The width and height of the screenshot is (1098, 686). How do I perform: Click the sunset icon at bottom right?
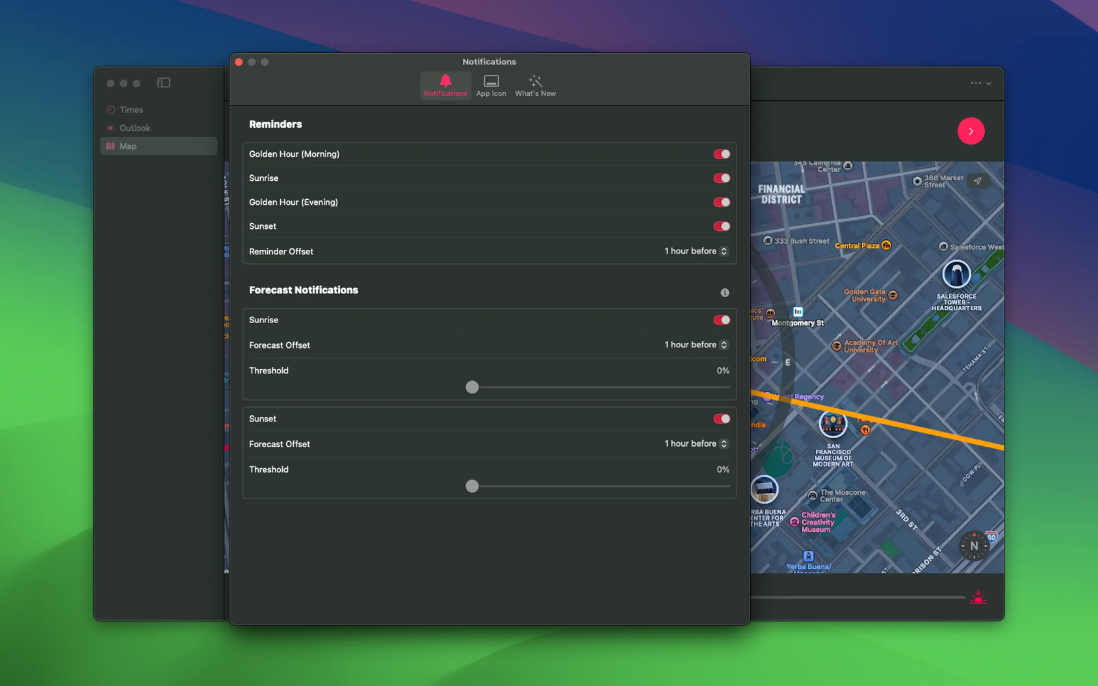978,598
